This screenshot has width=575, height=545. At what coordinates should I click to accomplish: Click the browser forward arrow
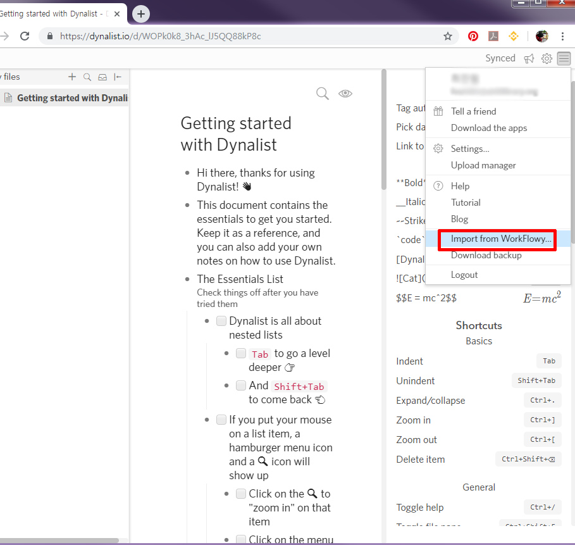pyautogui.click(x=4, y=36)
